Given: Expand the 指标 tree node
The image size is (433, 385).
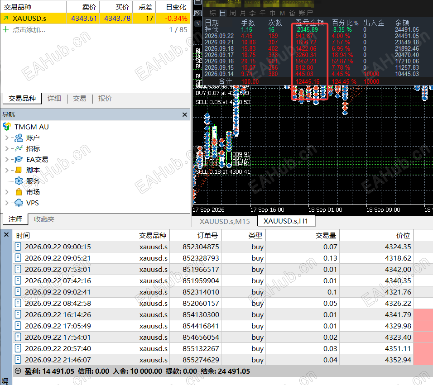Looking at the screenshot, I should (7, 149).
